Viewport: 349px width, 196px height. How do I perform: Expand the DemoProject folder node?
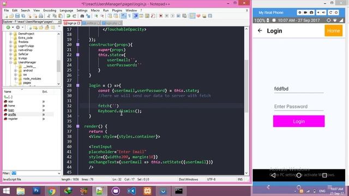click(x=10, y=34)
